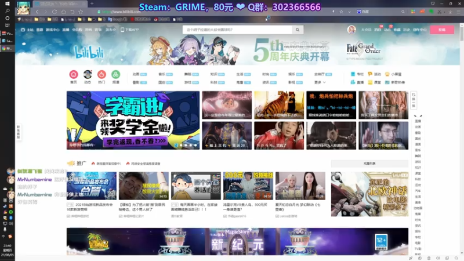This screenshot has height=261, width=464.
Task: Click the pink 投稿 upload button
Action: [x=442, y=30]
